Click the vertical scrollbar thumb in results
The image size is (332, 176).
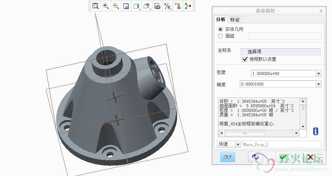303,108
